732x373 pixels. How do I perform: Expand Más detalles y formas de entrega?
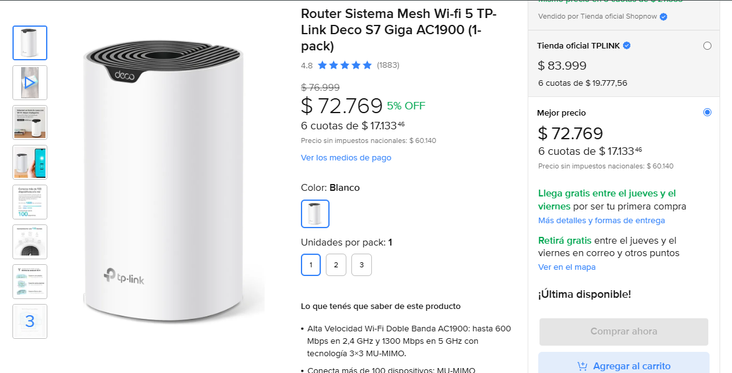tap(601, 221)
